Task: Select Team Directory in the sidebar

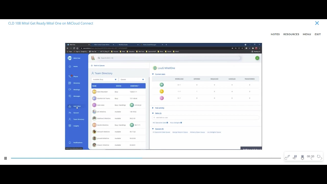Action: pyautogui.click(x=76, y=119)
